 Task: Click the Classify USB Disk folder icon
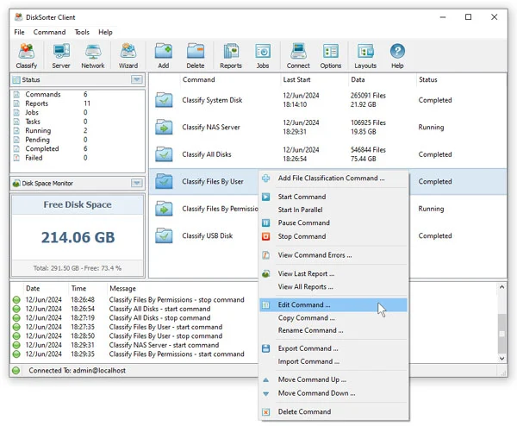[164, 235]
